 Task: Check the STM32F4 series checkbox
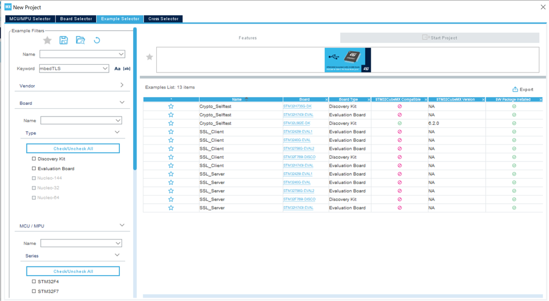pos(34,281)
